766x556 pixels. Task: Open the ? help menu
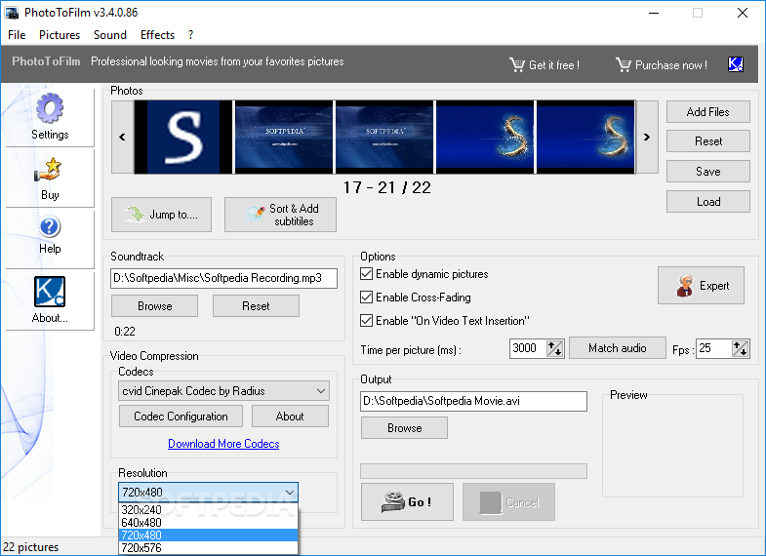click(190, 35)
